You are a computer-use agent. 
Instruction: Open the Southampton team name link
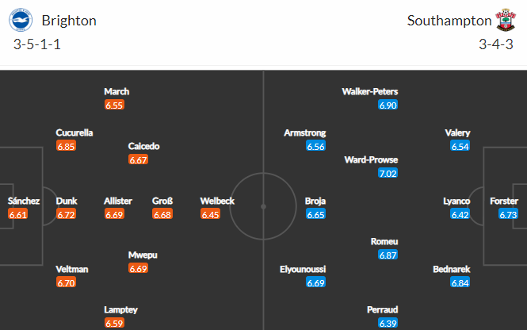point(449,21)
